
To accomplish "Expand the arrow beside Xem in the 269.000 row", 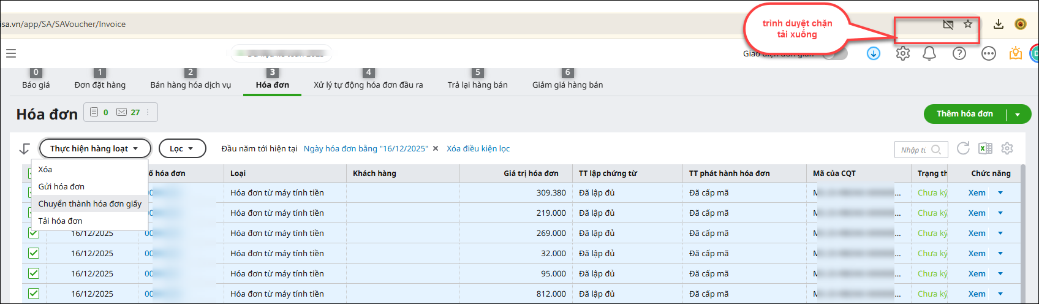I will (x=1000, y=233).
